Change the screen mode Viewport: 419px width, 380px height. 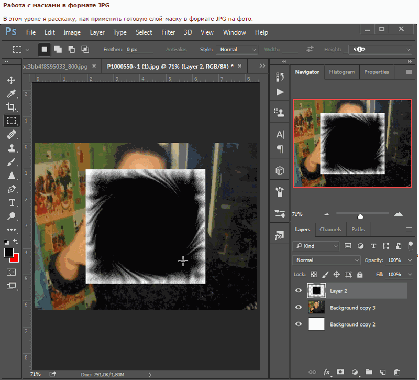point(11,286)
